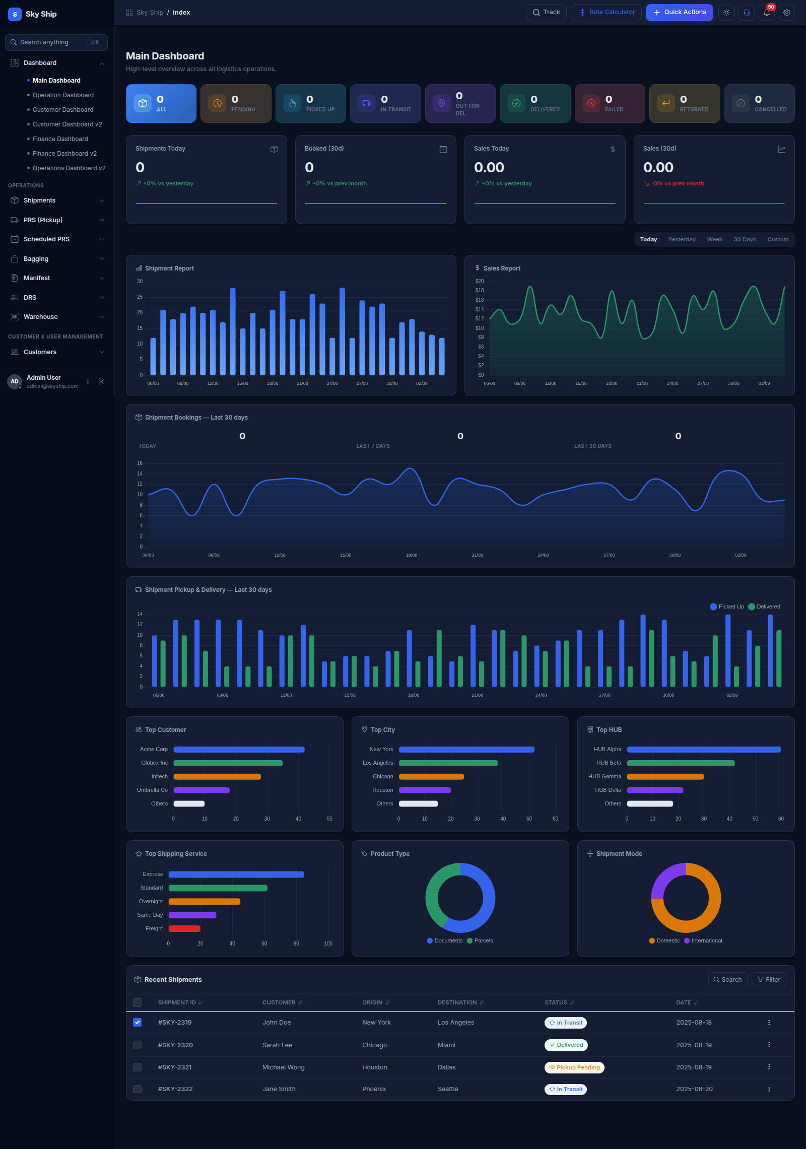The height and width of the screenshot is (1149, 806).
Task: Focus the Search anything field
Action: click(56, 42)
